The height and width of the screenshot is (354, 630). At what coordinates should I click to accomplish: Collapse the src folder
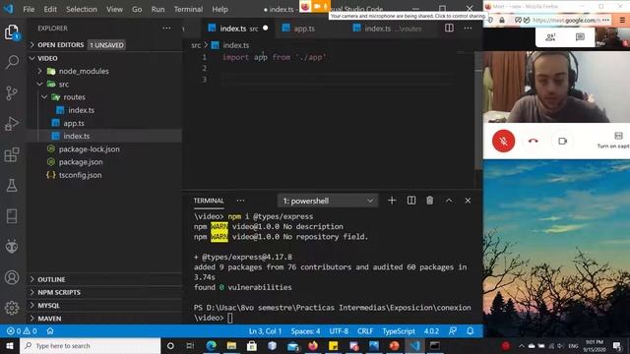click(x=63, y=85)
